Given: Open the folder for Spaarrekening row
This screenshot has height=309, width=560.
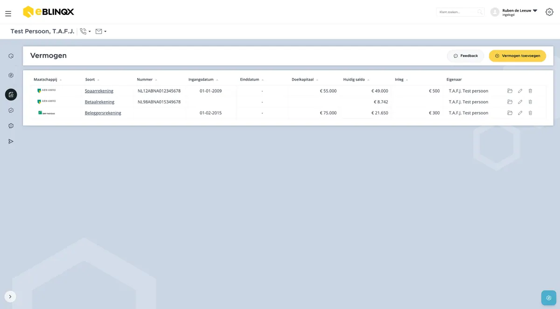Looking at the screenshot, I should click(x=510, y=91).
